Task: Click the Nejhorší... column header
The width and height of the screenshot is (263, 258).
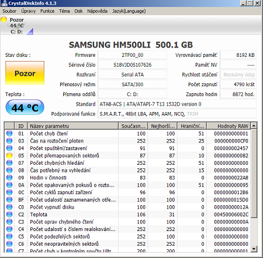Action: pyautogui.click(x=162, y=126)
